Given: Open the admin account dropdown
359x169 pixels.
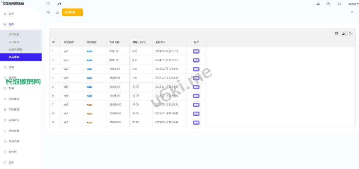Looking at the screenshot, I should click(353, 4).
